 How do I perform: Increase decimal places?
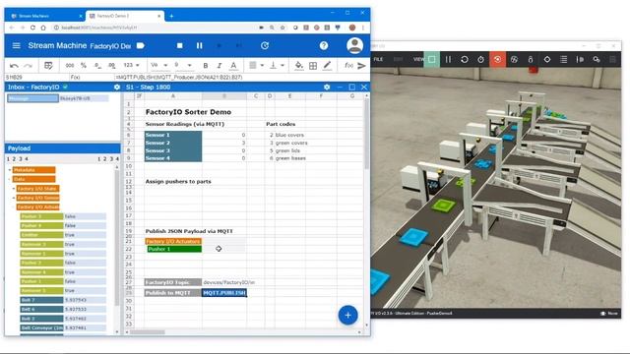111,66
